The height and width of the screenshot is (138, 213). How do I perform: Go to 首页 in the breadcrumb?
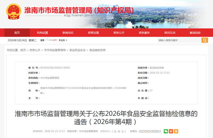[x=23, y=50]
